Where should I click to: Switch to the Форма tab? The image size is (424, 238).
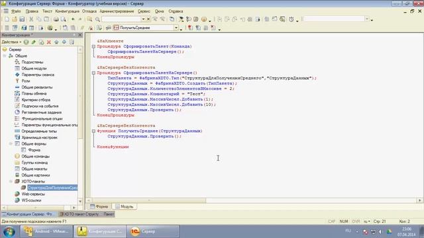click(x=99, y=207)
